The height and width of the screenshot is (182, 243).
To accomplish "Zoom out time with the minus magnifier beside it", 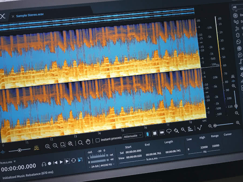I will click(x=55, y=146).
